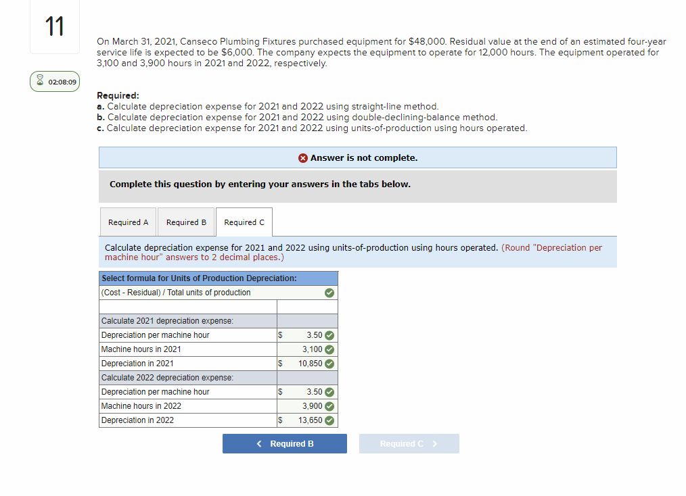This screenshot has width=686, height=496.
Task: Click the Machine hours in 2021 value field
Action: click(307, 349)
